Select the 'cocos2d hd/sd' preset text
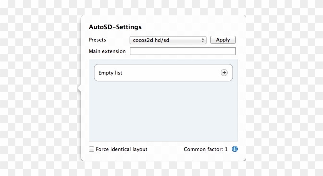Viewport: 323px width, 176px height. [151, 40]
